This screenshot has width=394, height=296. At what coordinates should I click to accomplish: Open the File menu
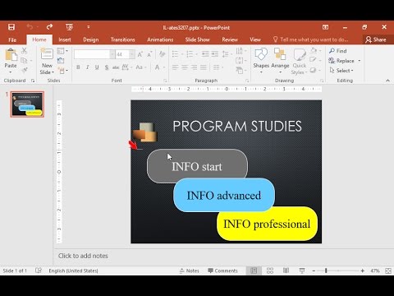point(12,39)
